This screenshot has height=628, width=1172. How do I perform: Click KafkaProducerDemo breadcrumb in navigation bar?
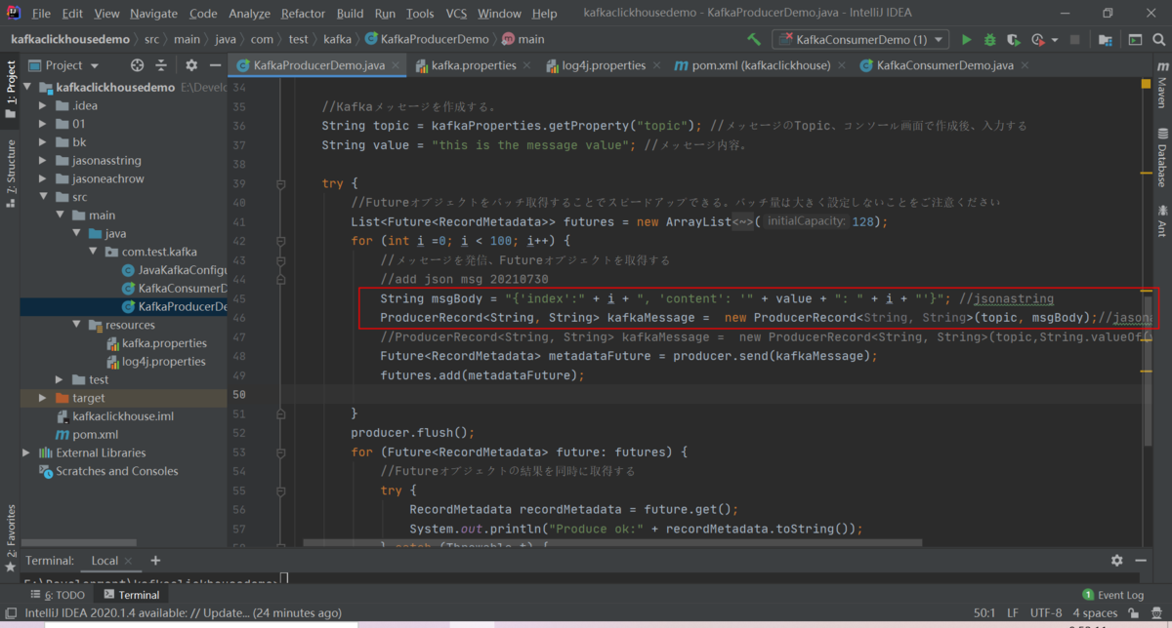[426, 40]
